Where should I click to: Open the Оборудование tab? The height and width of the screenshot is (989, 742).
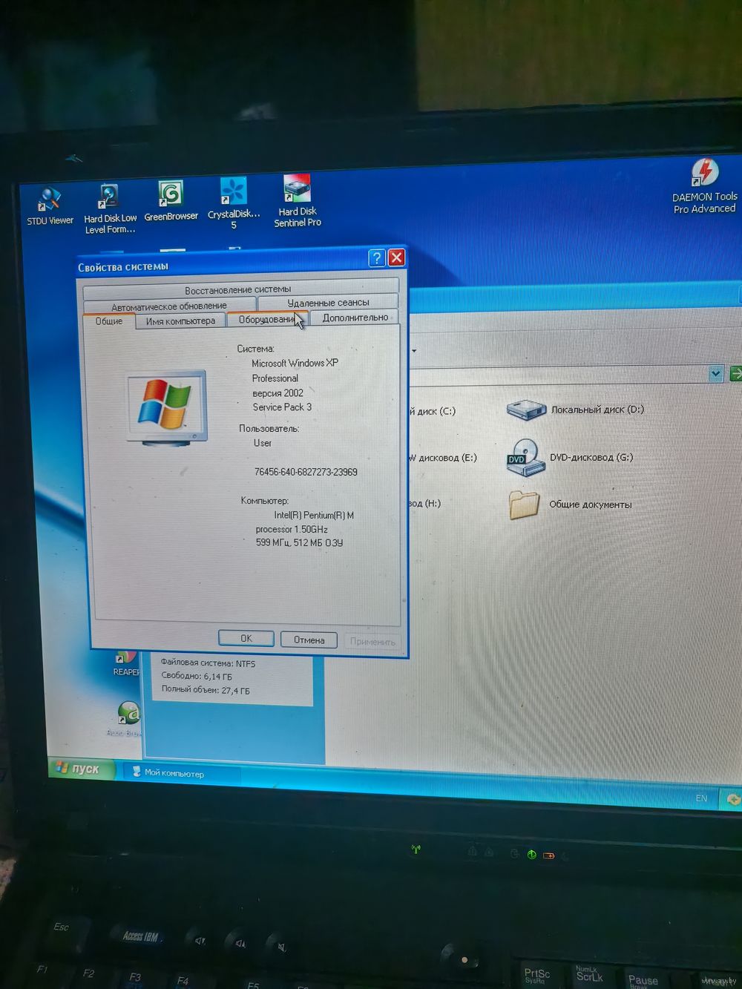coord(266,320)
